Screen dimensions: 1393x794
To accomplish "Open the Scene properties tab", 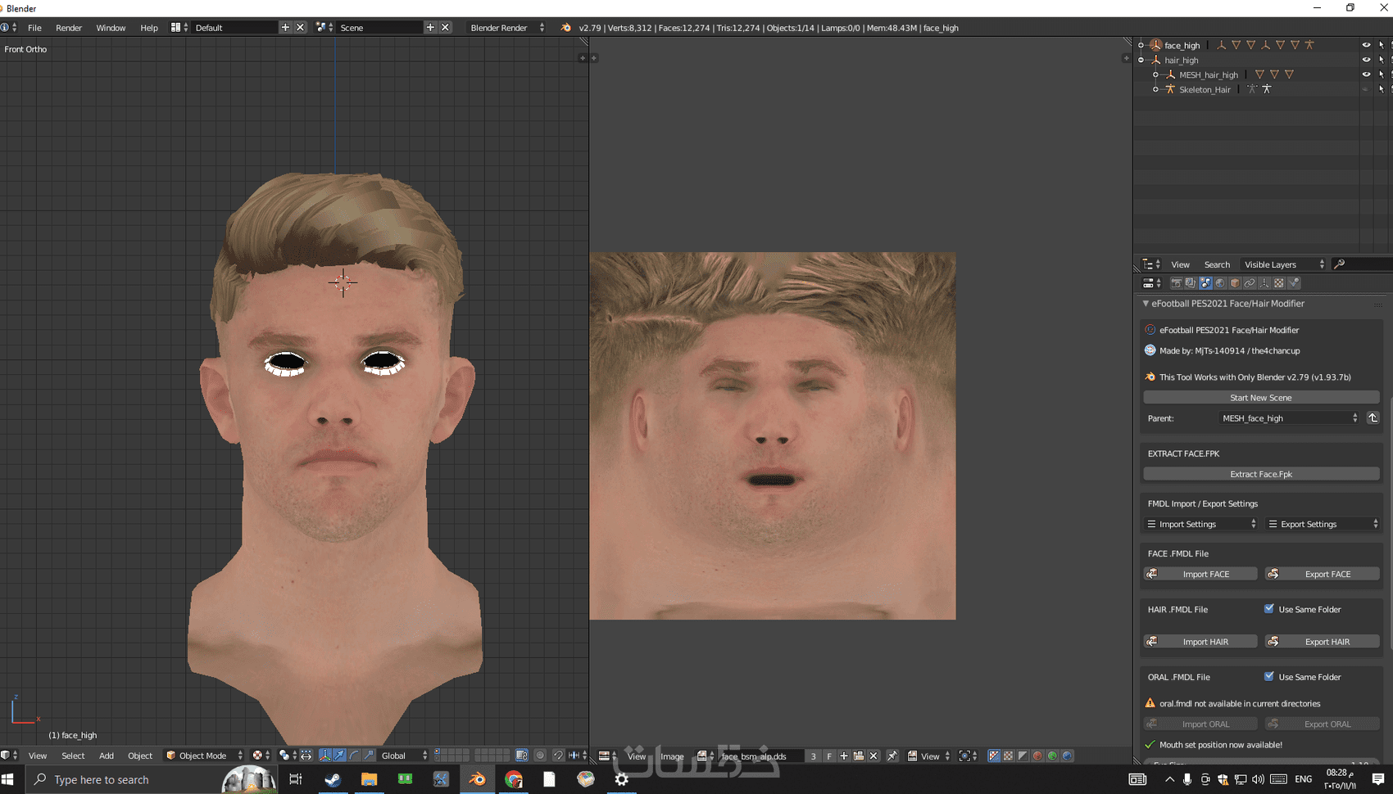I will tap(1205, 283).
